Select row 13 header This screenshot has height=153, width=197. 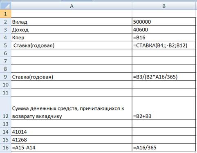pyautogui.click(x=5, y=124)
